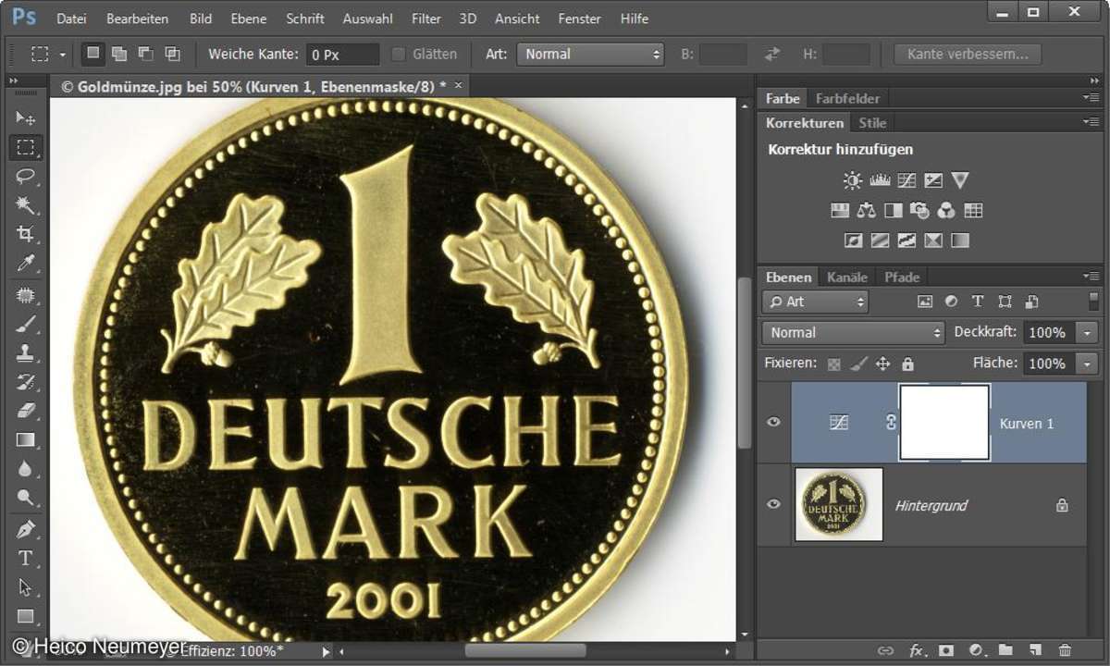Hide the Kurven 1 layer
The width and height of the screenshot is (1110, 666).
774,423
